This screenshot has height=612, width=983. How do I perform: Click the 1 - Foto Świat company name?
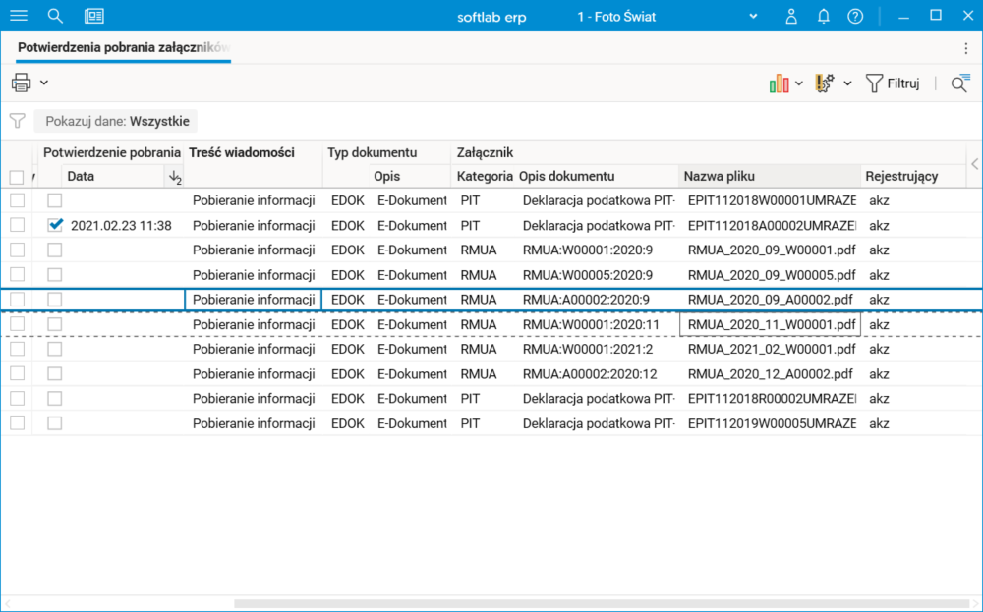pyautogui.click(x=616, y=17)
